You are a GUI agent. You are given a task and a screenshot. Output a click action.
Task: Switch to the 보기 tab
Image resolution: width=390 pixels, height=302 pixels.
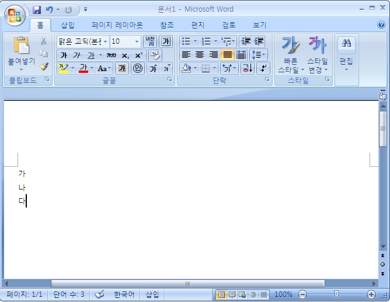(x=260, y=25)
